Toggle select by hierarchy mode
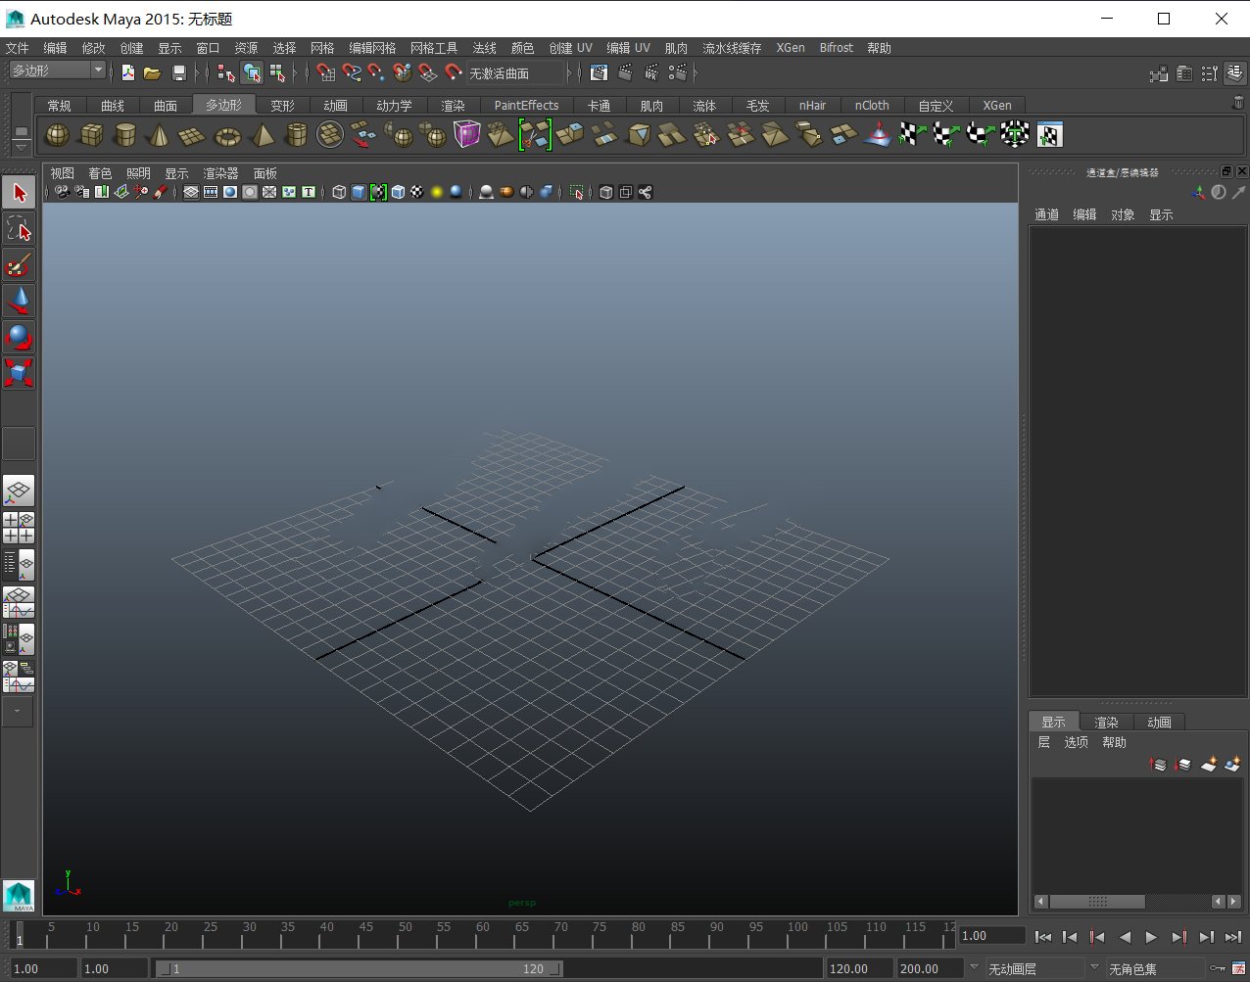This screenshot has height=982, width=1250. 226,72
